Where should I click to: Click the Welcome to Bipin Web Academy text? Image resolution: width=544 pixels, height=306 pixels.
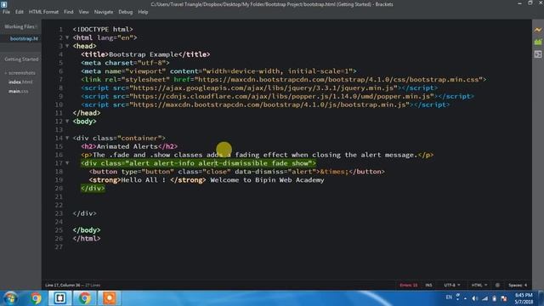(267, 180)
